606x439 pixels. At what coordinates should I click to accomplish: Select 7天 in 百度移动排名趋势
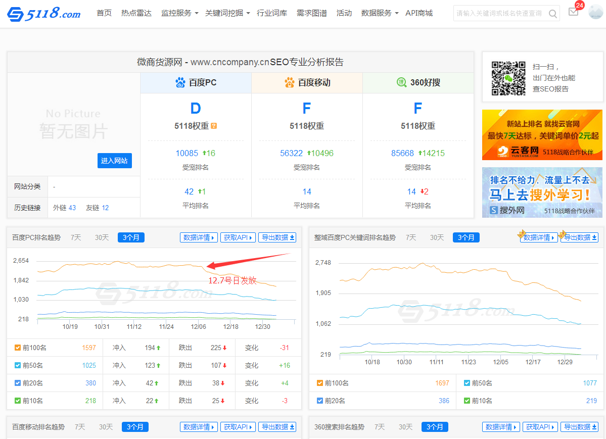(x=80, y=427)
